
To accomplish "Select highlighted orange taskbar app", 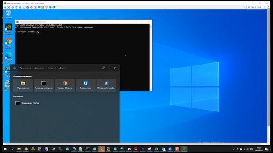I will coord(102,149).
